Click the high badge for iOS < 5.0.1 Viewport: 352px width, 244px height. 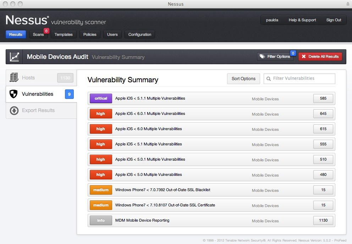pyautogui.click(x=101, y=159)
